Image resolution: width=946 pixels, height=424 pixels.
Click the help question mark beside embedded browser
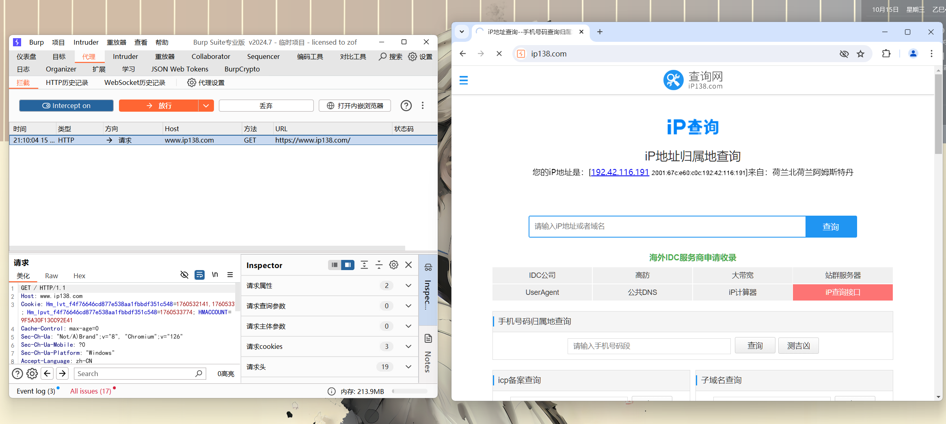tap(406, 106)
